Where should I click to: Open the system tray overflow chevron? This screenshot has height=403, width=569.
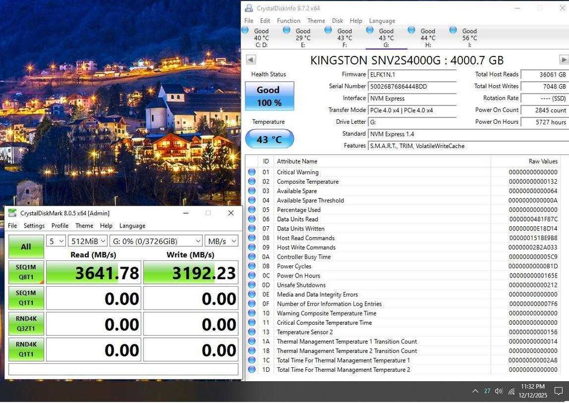tap(475, 391)
